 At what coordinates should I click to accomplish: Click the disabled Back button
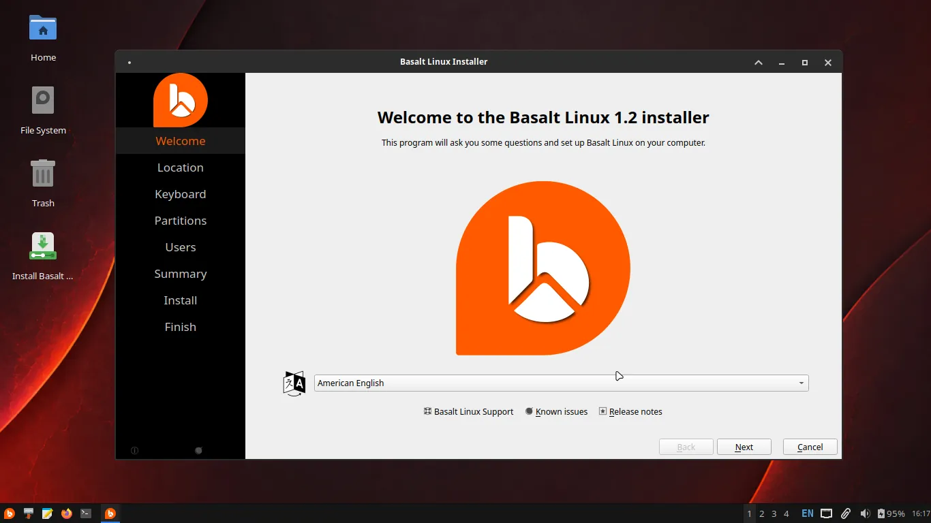(x=686, y=447)
